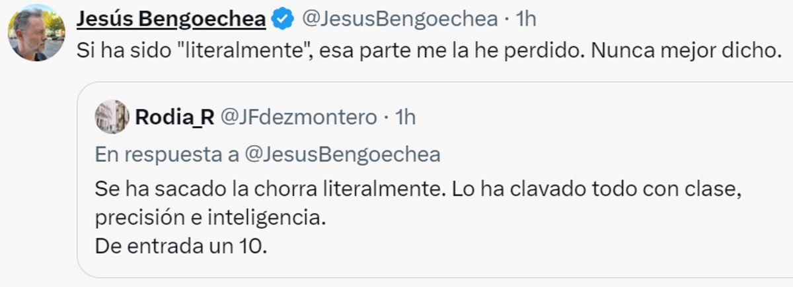Click the sentence "Nunca mejor dicho."
The height and width of the screenshot is (287, 793).
click(x=686, y=50)
